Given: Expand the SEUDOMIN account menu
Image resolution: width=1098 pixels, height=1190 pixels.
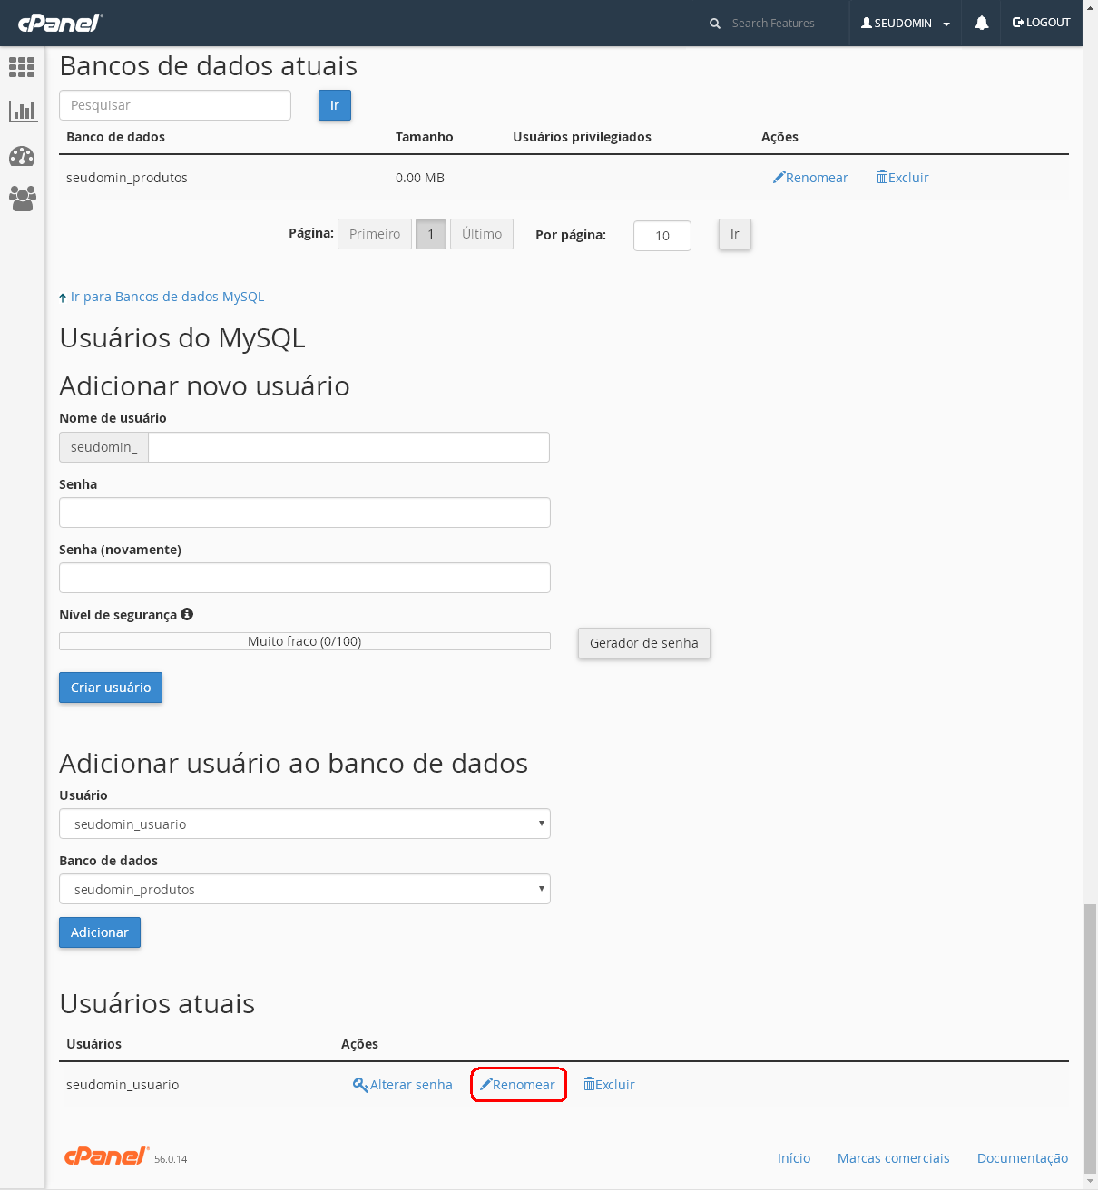Looking at the screenshot, I should tap(905, 24).
